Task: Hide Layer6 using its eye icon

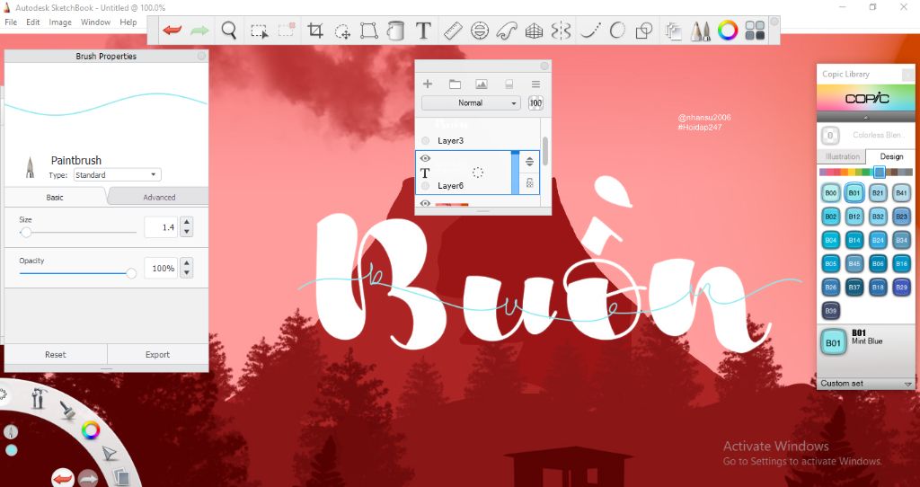Action: click(x=425, y=158)
